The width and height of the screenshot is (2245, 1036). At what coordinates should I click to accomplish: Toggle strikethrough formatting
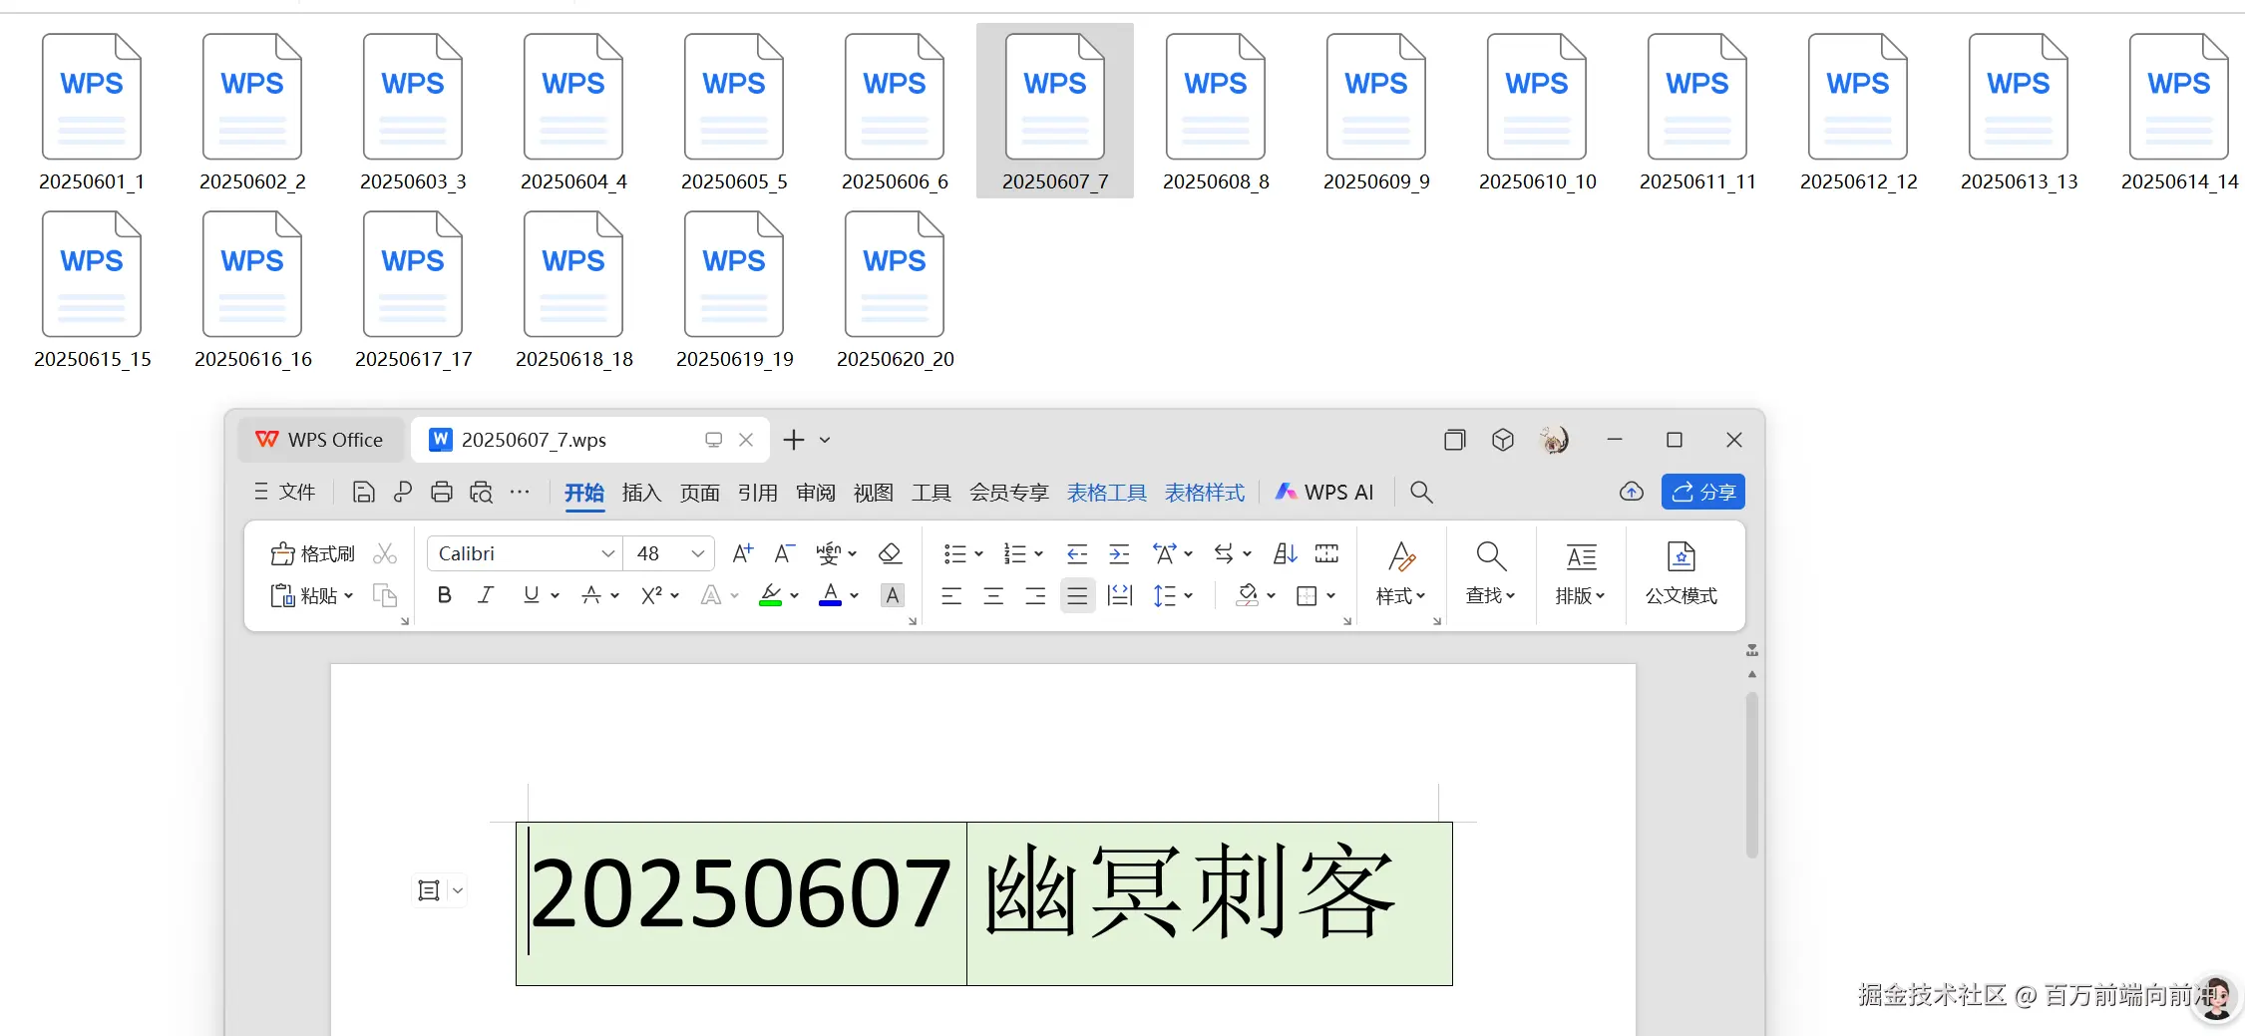click(590, 595)
